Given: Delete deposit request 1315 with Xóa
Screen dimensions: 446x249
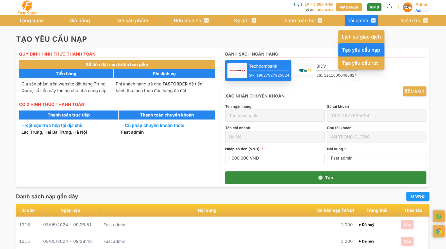Looking at the screenshot, I should (407, 241).
